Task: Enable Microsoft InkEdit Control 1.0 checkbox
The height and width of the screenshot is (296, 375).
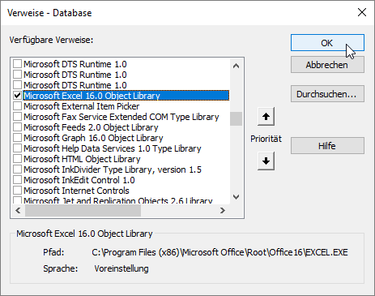Action: coord(18,180)
